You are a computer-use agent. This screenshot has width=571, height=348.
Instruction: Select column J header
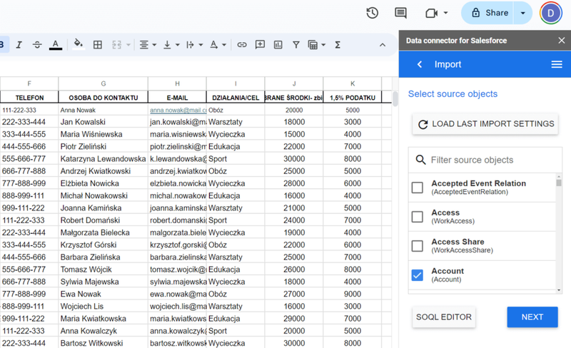(294, 83)
